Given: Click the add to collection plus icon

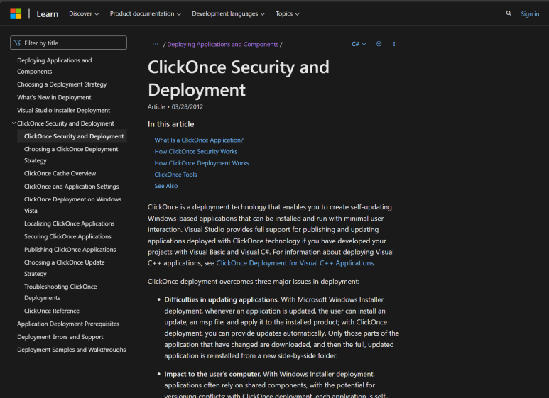Looking at the screenshot, I should (379, 44).
